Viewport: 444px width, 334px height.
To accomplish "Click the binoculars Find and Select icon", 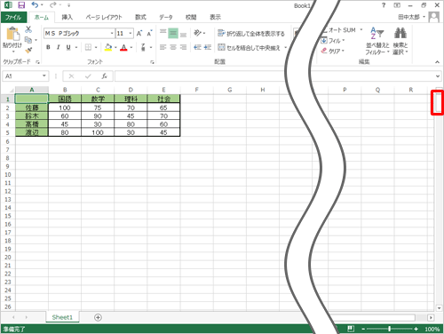I will click(400, 33).
